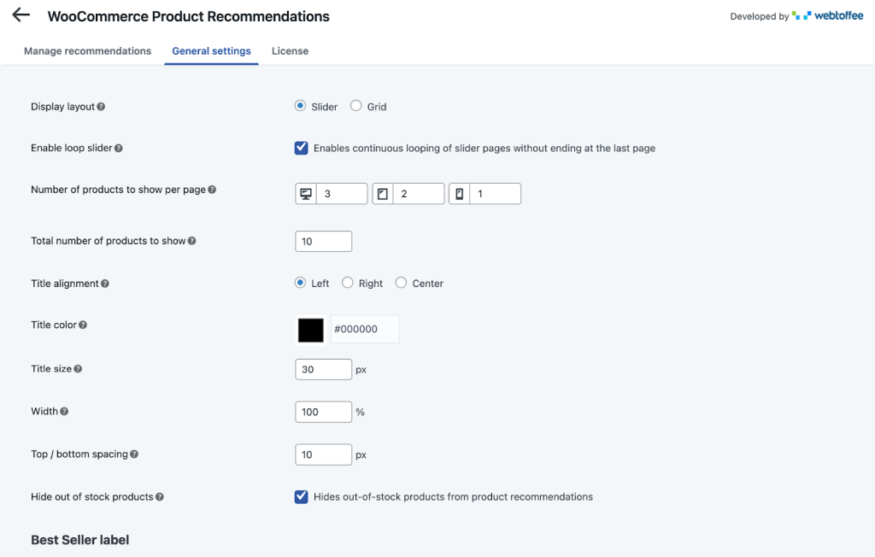Click the WebToffee logo
This screenshot has height=557, width=875.
click(x=827, y=15)
